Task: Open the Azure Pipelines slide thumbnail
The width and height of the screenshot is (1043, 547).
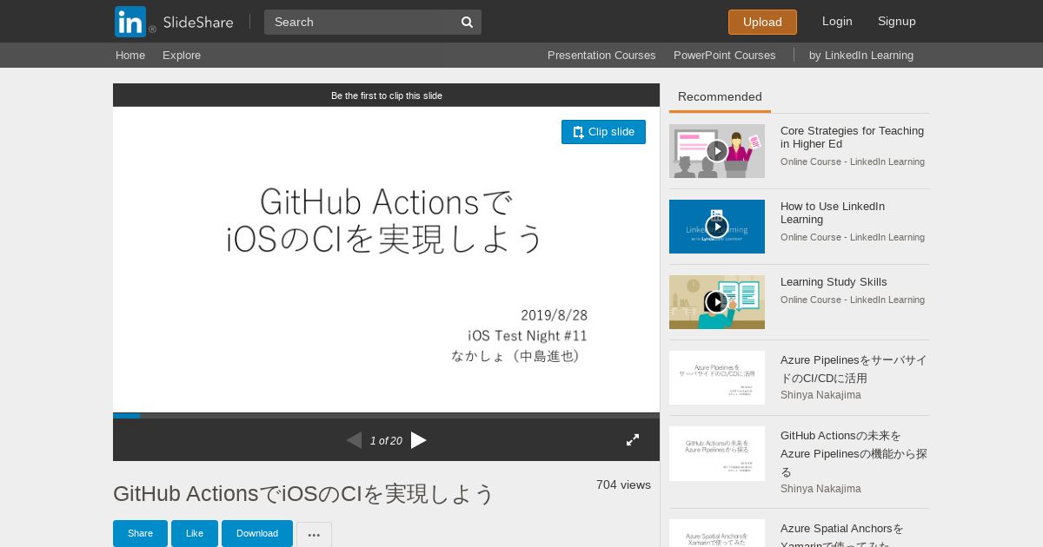Action: (x=717, y=378)
